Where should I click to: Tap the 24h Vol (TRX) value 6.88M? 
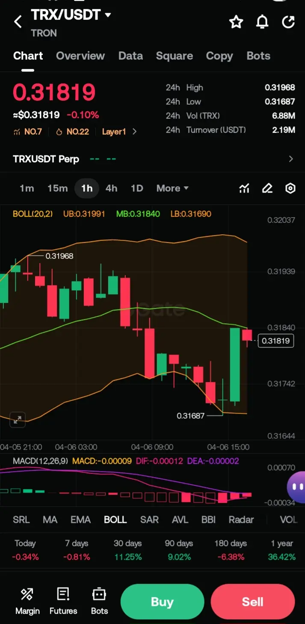pyautogui.click(x=283, y=116)
